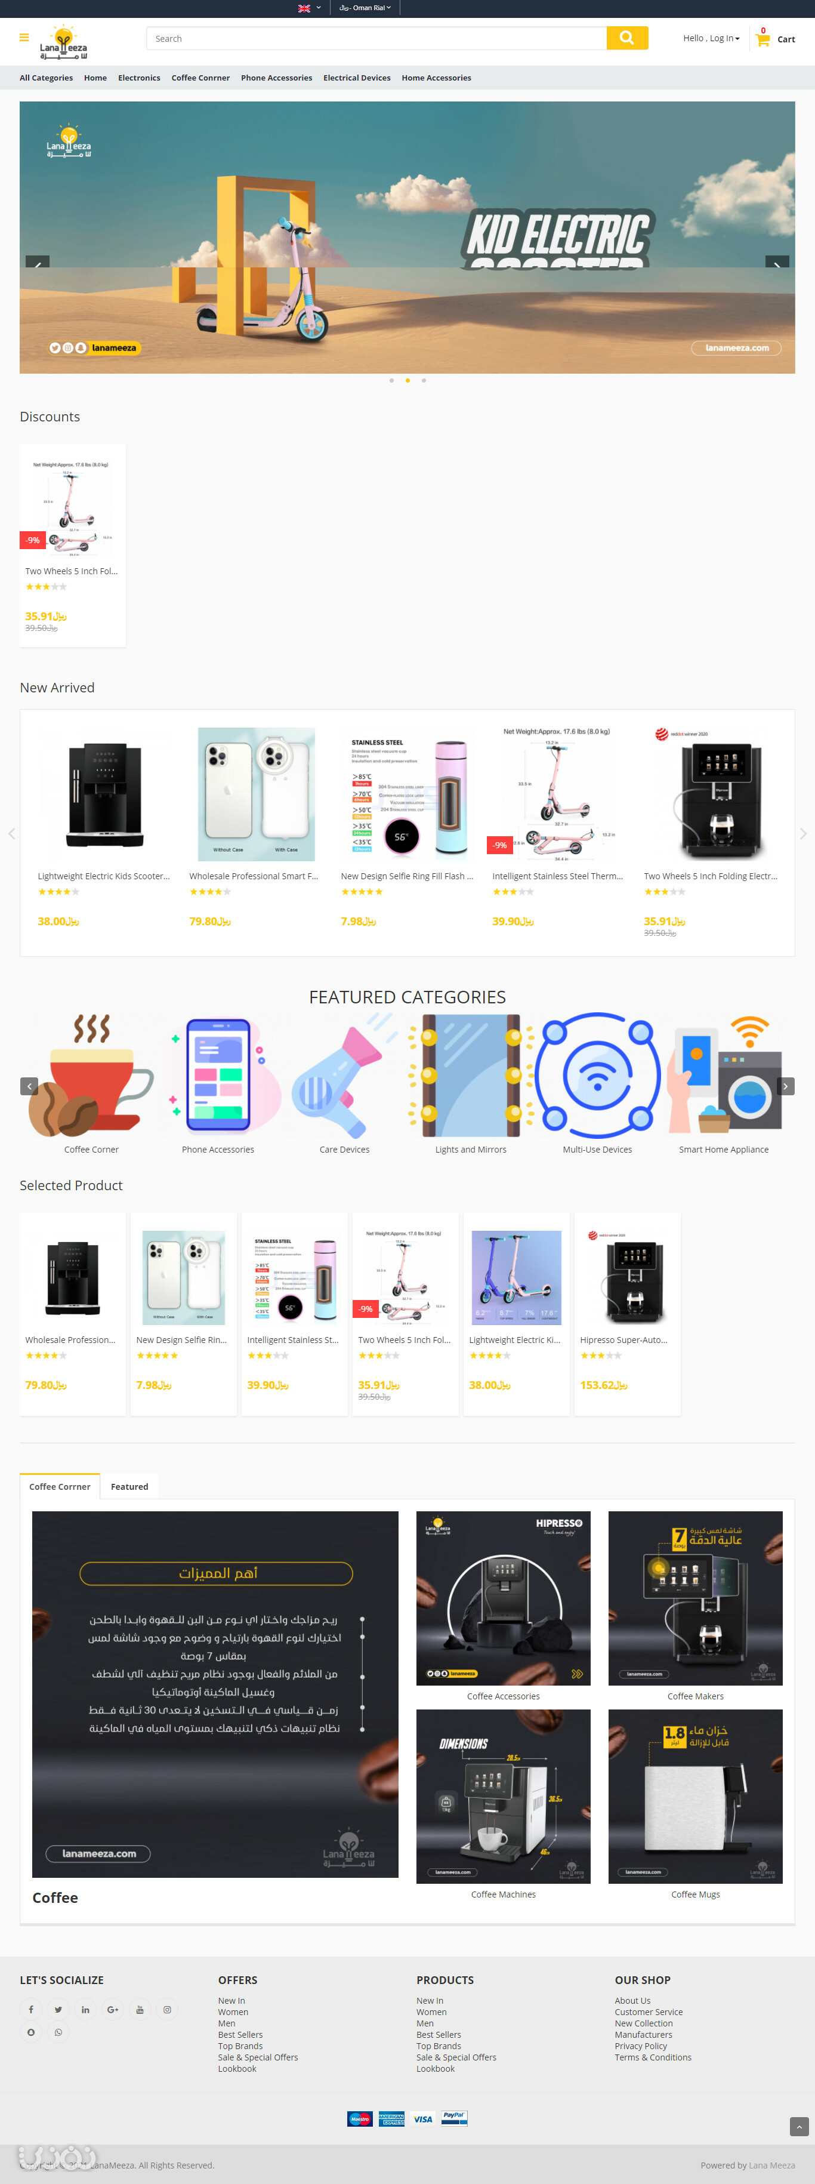Open Phone Accessories in navigation menu

click(276, 78)
